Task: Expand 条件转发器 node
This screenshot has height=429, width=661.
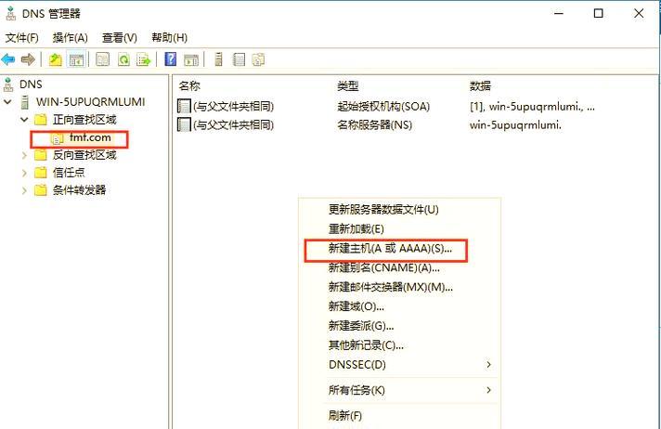Action: tap(24, 190)
